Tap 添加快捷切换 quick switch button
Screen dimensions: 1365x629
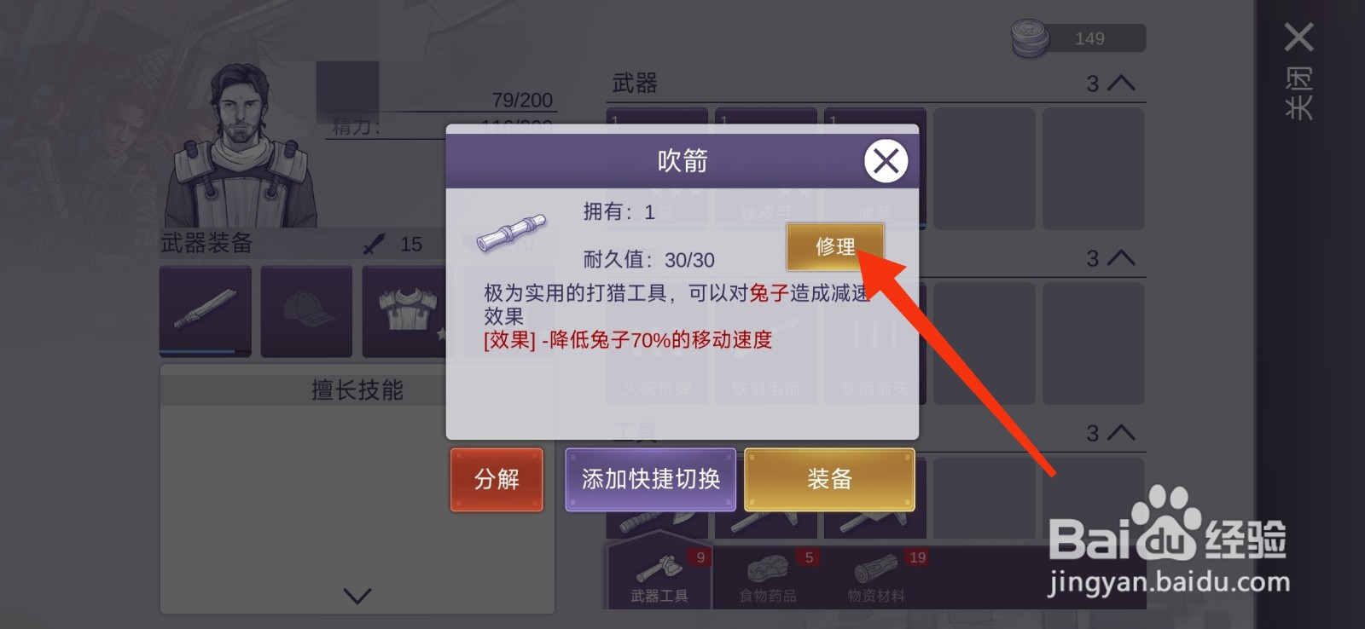(x=650, y=479)
